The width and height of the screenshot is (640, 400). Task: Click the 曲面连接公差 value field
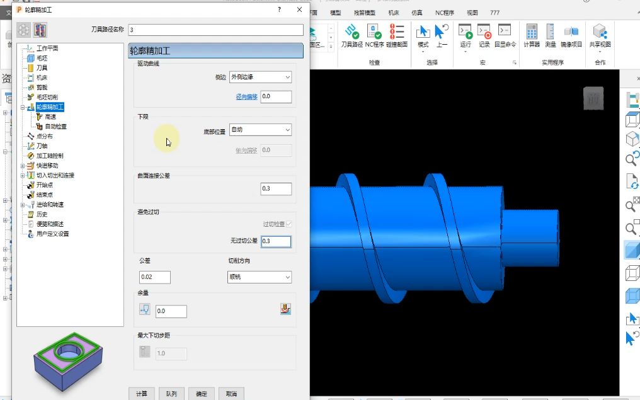[276, 188]
